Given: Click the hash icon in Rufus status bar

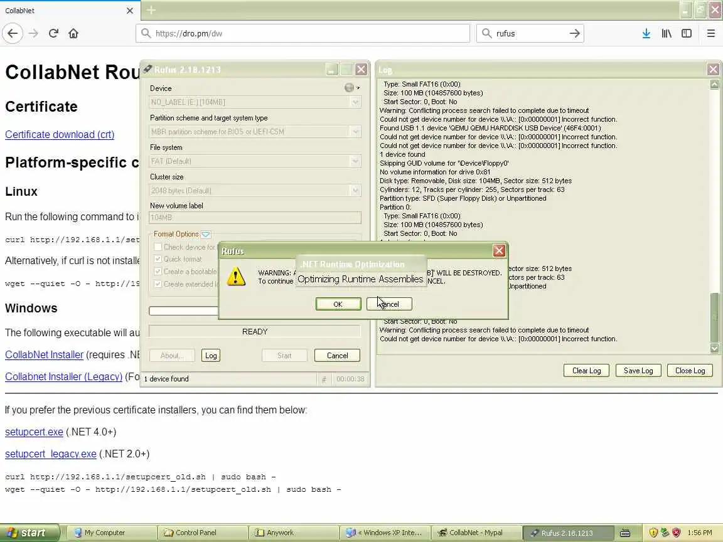Looking at the screenshot, I should coord(324,379).
